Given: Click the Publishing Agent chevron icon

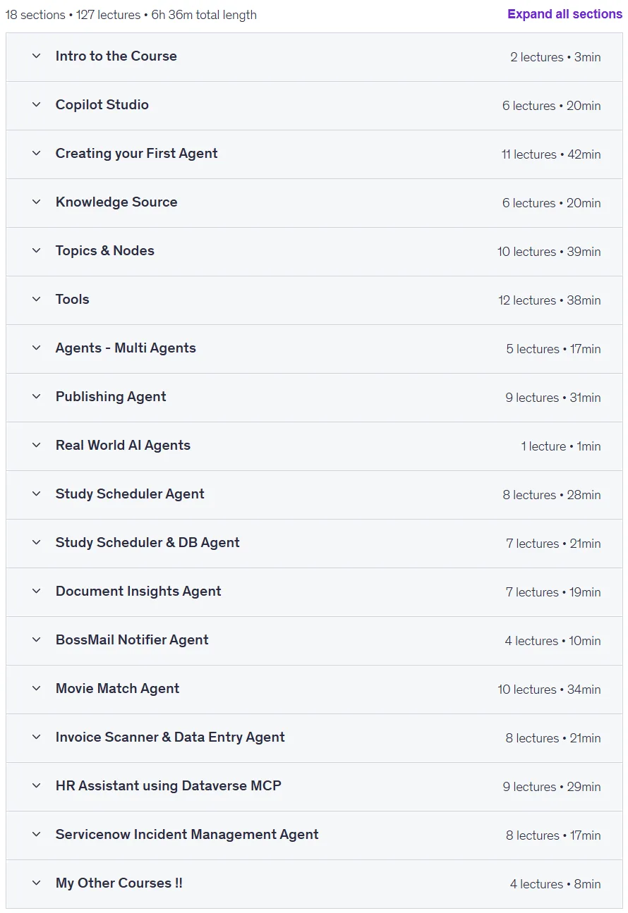Looking at the screenshot, I should pos(37,396).
